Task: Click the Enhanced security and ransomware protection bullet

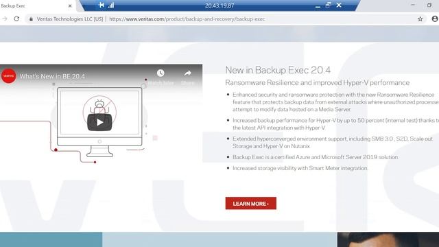Action: [x=335, y=102]
